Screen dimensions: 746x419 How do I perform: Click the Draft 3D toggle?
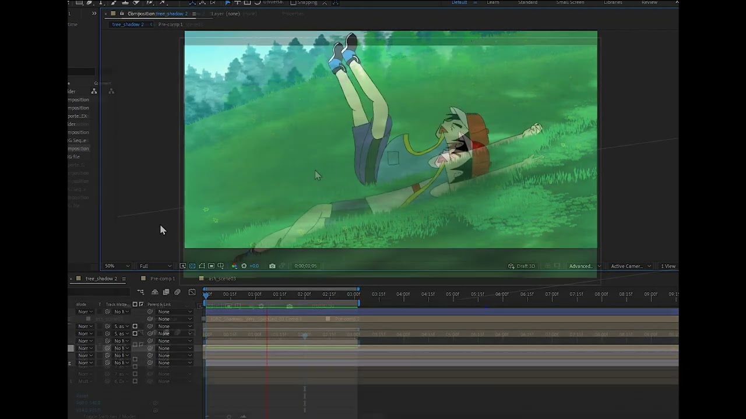tap(521, 266)
